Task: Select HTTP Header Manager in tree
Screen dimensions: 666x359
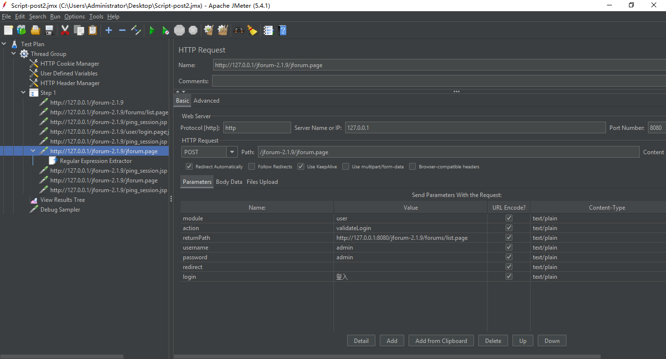Action: click(x=70, y=83)
